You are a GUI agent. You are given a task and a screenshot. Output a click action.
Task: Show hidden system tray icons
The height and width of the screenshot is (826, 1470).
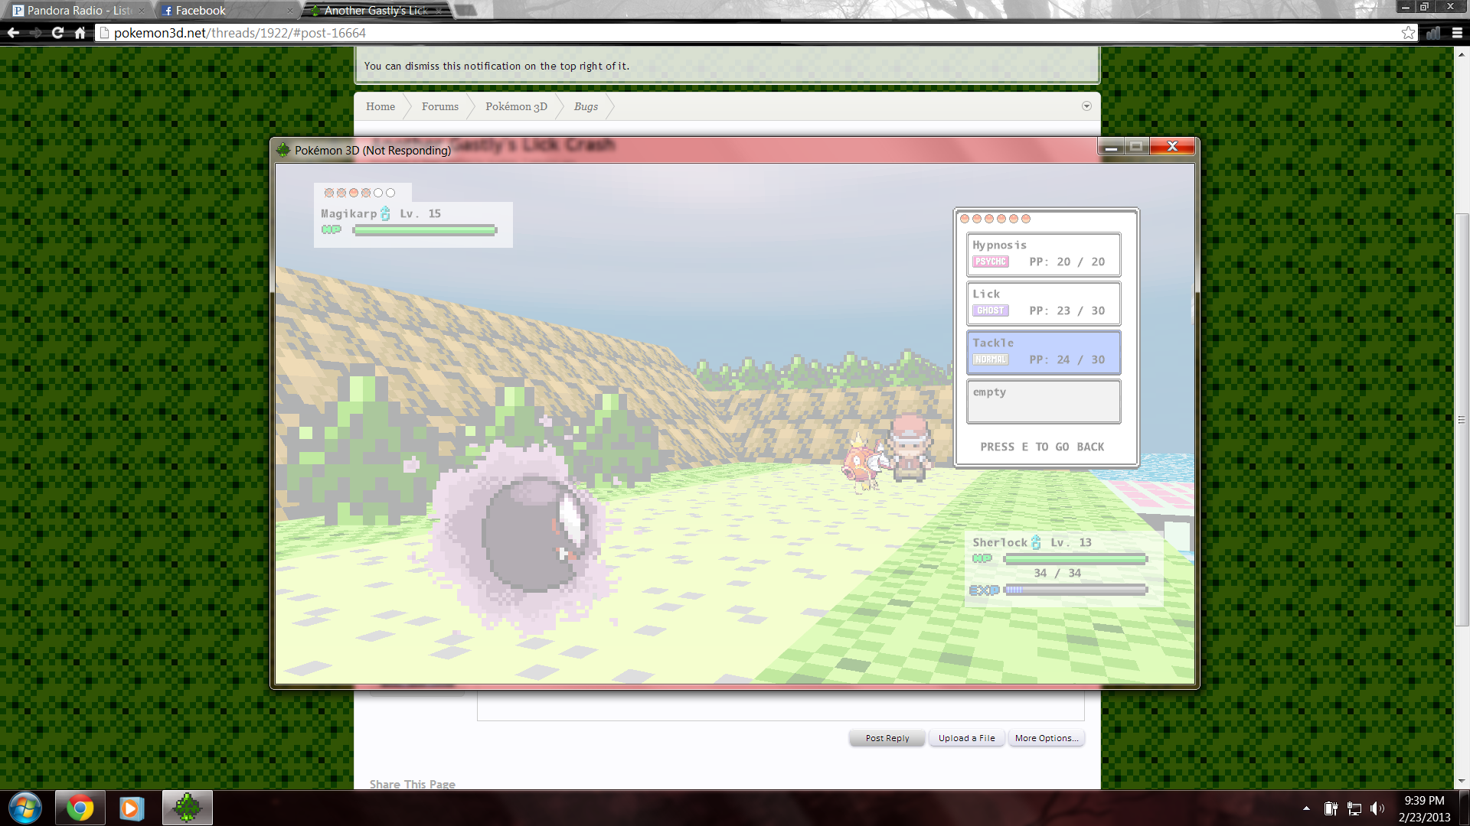[1306, 808]
